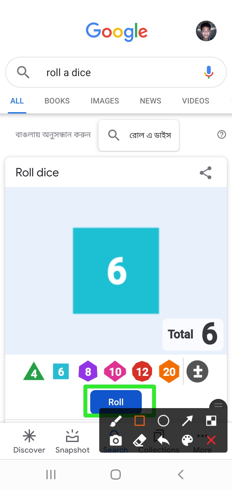232x490 pixels.
Task: Open the Discover section
Action: tap(29, 442)
